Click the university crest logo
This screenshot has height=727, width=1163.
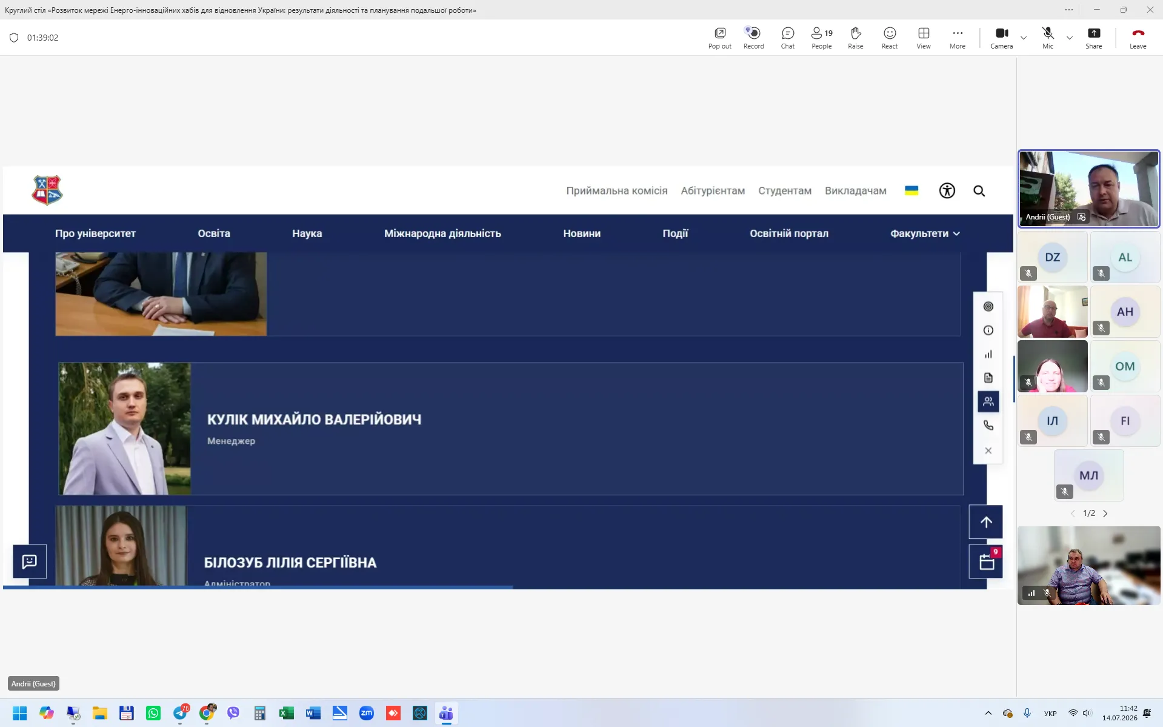[47, 190]
